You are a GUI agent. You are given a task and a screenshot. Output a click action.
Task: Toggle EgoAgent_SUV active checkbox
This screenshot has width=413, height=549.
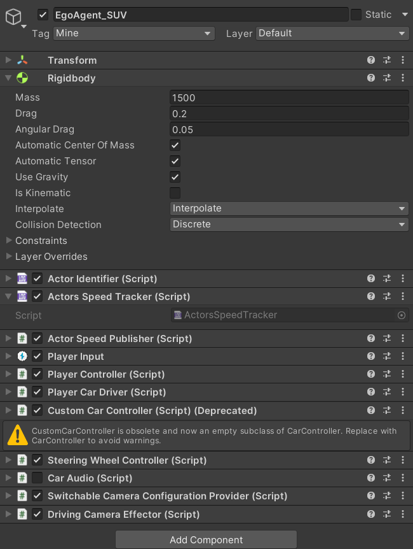43,15
